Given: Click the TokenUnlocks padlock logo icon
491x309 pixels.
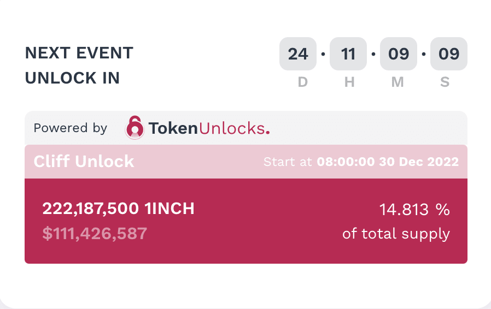Looking at the screenshot, I should [x=135, y=127].
